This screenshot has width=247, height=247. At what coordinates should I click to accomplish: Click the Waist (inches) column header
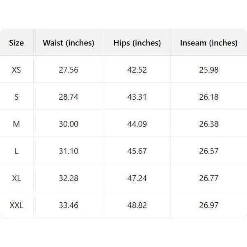69,43
